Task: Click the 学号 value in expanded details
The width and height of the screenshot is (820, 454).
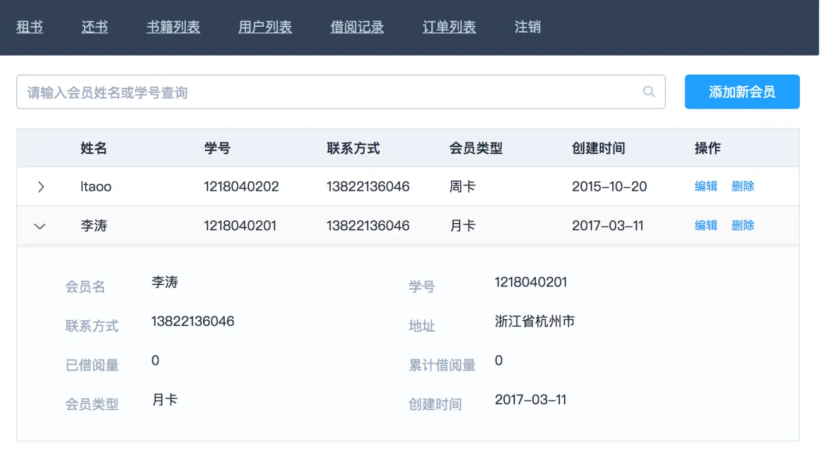Action: (531, 282)
